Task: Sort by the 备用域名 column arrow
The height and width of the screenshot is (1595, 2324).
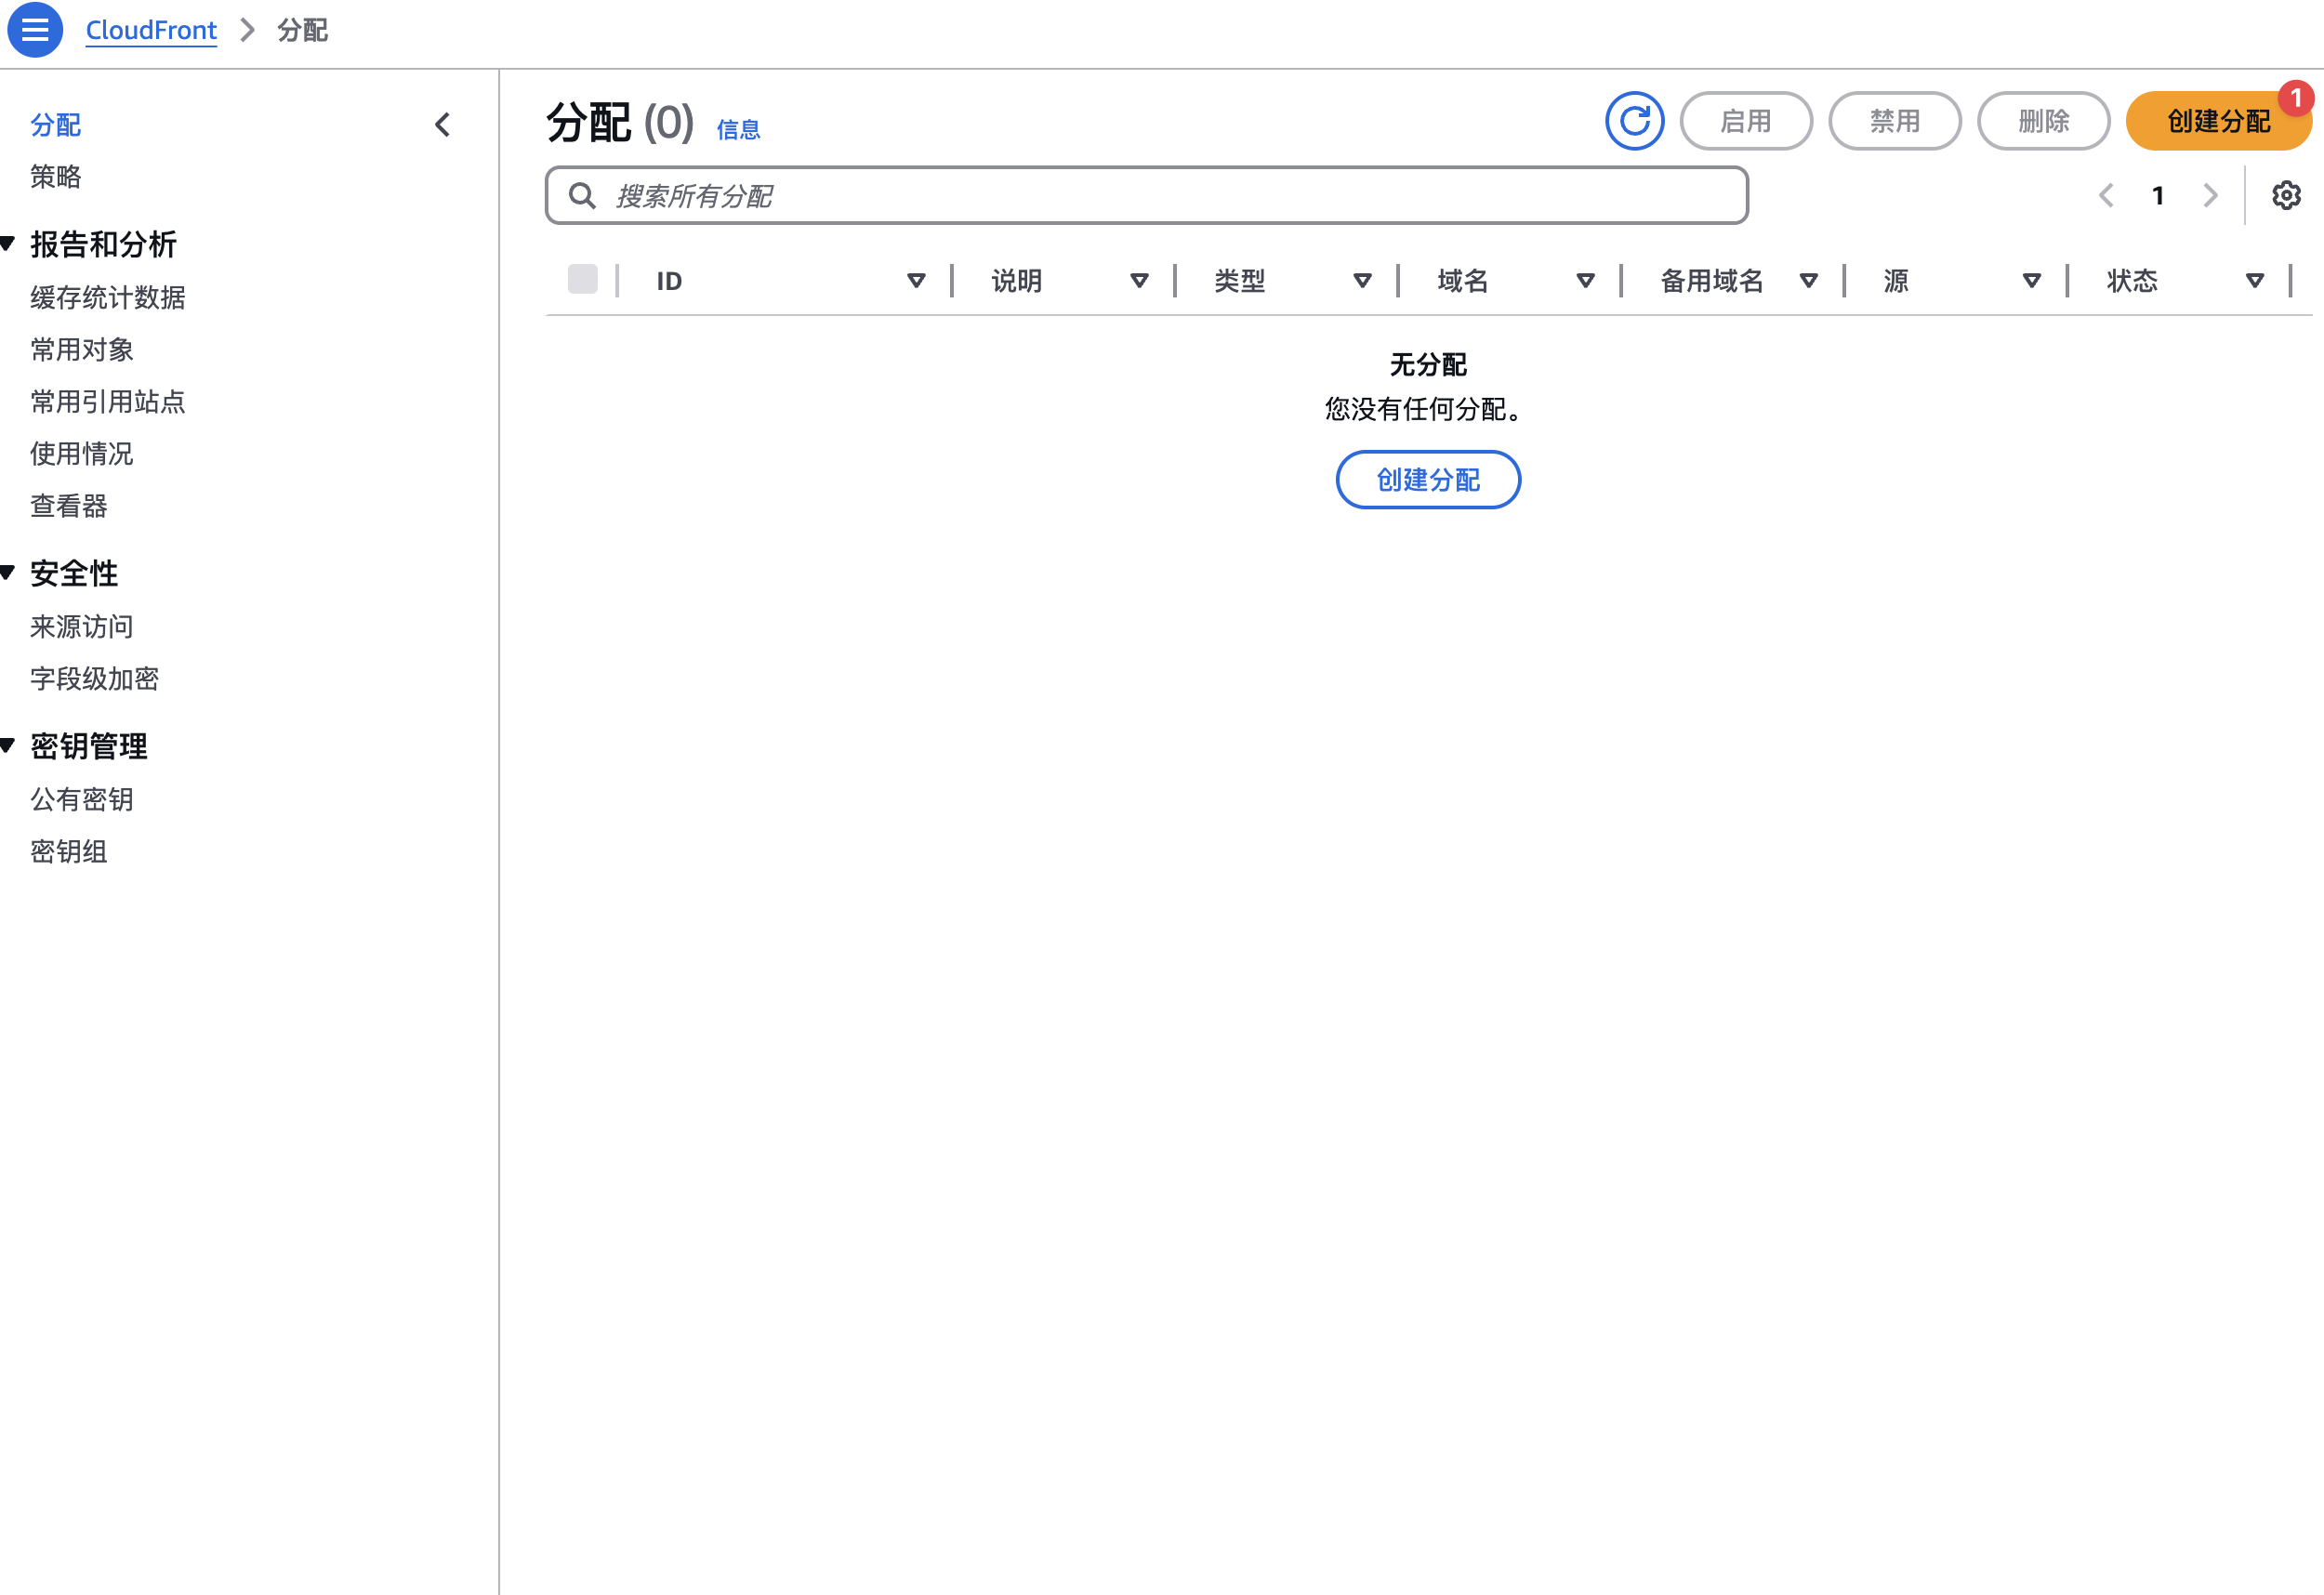Action: (1808, 281)
